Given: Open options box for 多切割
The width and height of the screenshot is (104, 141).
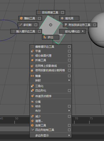Looking at the screenshot, I should point(36,25).
